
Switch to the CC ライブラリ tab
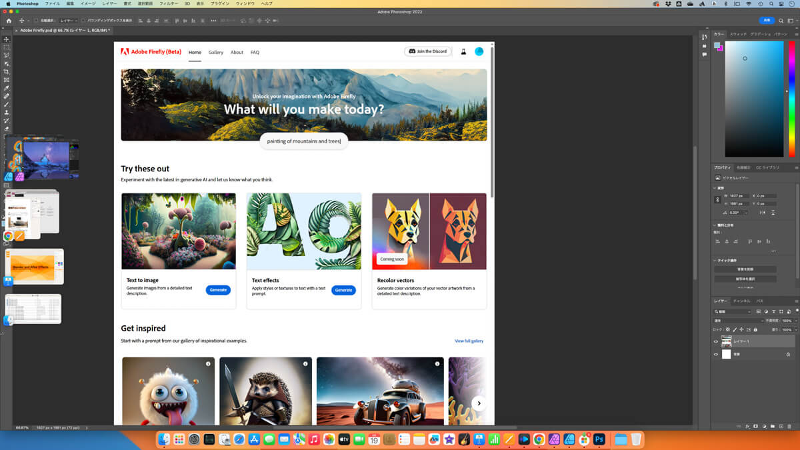(x=767, y=167)
